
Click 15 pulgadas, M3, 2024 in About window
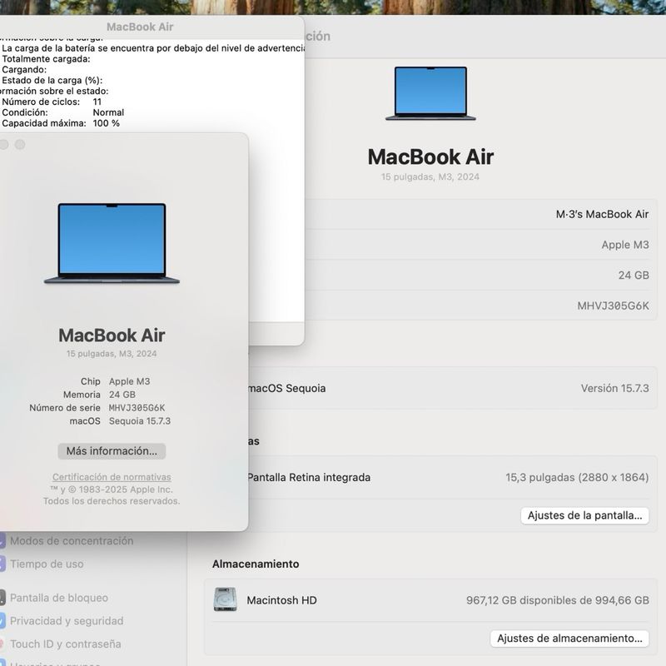[112, 353]
